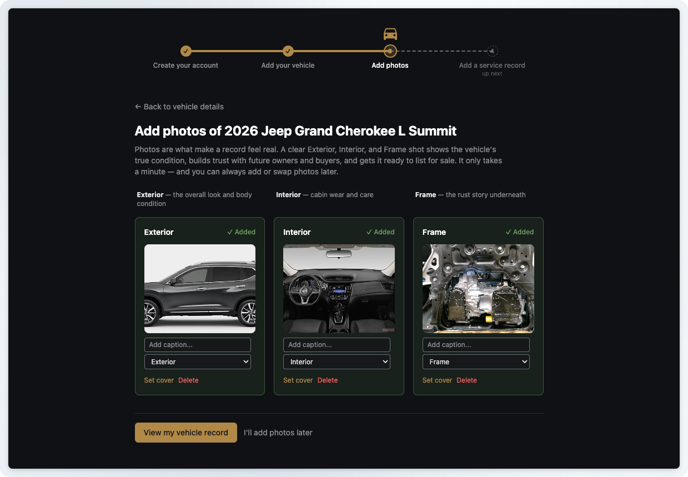
Task: Open the Exterior photo category dropdown
Action: (x=198, y=362)
